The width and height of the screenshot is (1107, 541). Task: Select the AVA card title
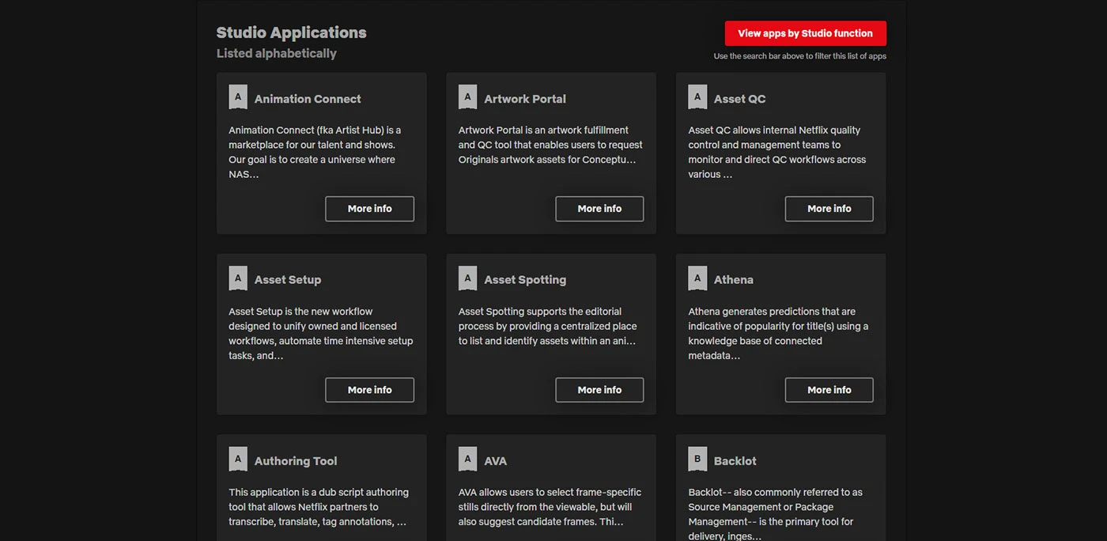pyautogui.click(x=496, y=461)
